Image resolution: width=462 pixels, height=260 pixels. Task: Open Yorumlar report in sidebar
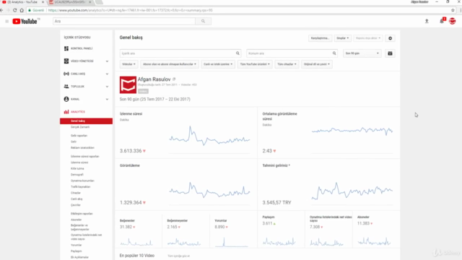point(76,245)
